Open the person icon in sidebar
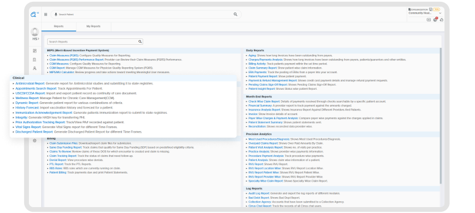The height and width of the screenshot is (213, 475). pyautogui.click(x=35, y=68)
